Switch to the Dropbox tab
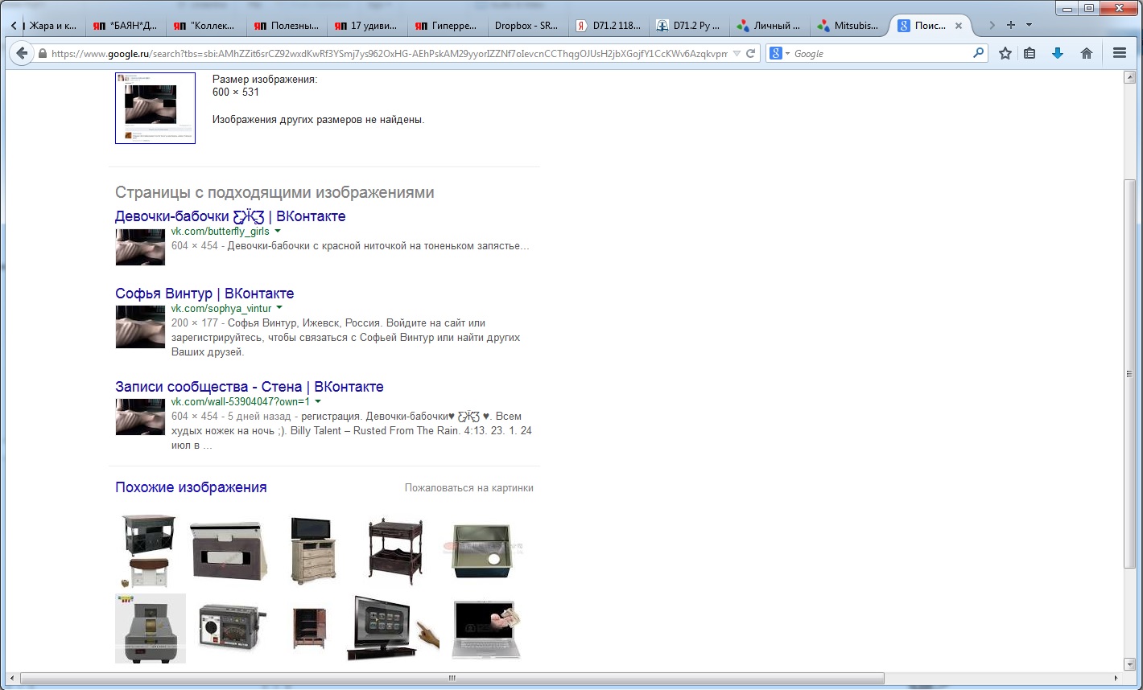Viewport: 1143px width, 690px height. [x=526, y=26]
